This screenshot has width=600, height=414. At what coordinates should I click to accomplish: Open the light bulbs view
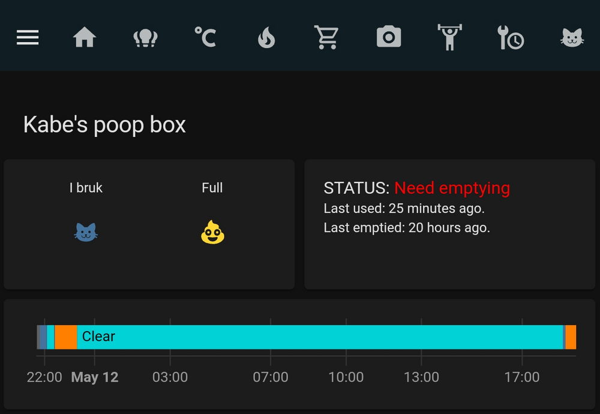tap(145, 38)
